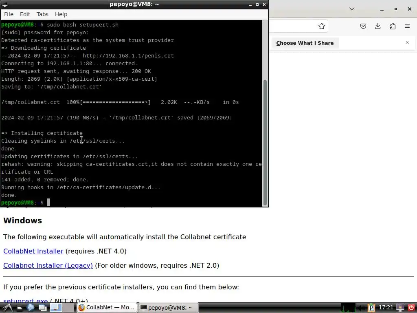Open the Collabnet Installer (Legacy) link
The height and width of the screenshot is (313, 417).
coord(48,266)
